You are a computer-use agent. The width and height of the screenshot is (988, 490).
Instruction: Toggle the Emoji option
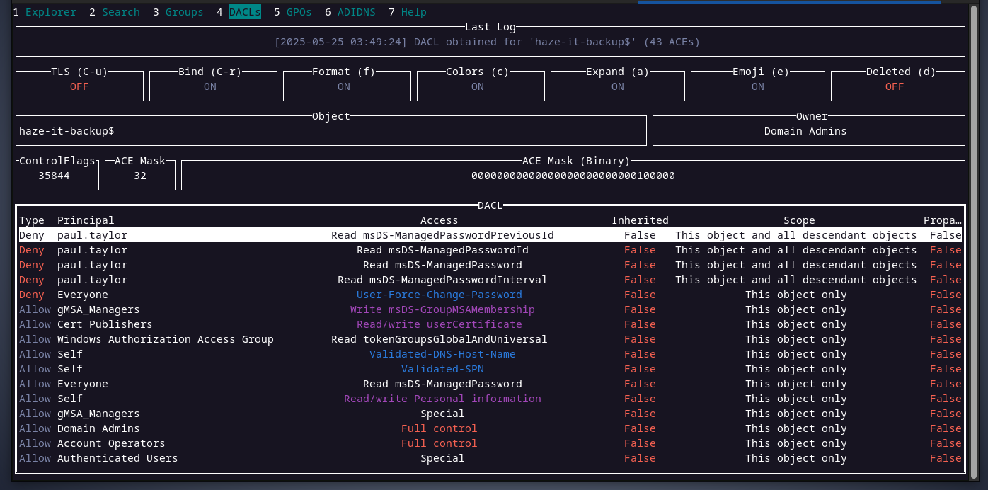tap(757, 86)
